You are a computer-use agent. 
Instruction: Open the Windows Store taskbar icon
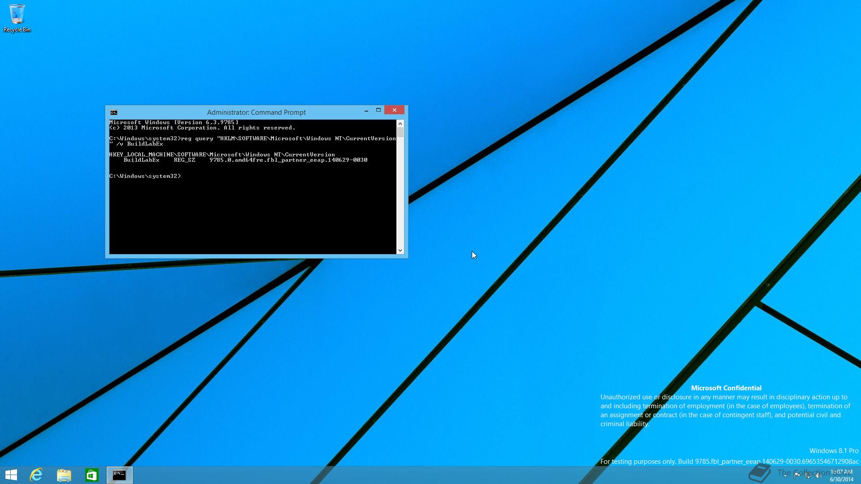click(92, 475)
